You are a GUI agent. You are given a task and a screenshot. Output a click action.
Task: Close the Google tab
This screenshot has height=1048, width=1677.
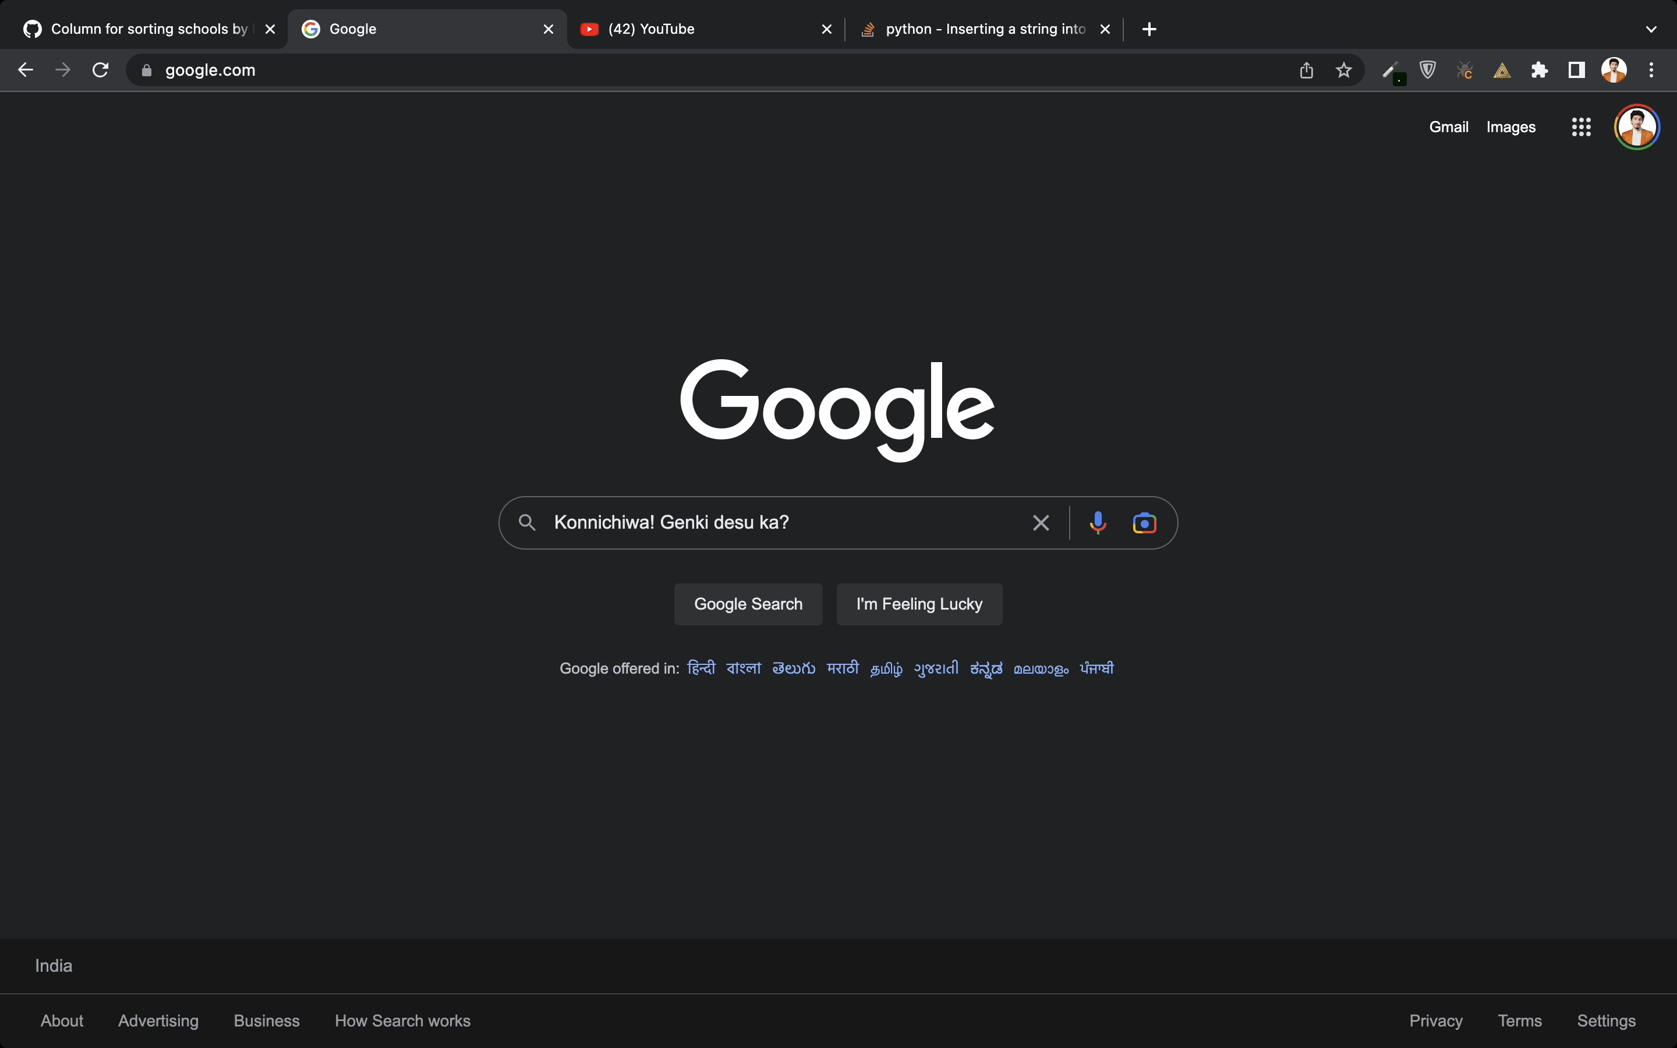click(548, 29)
